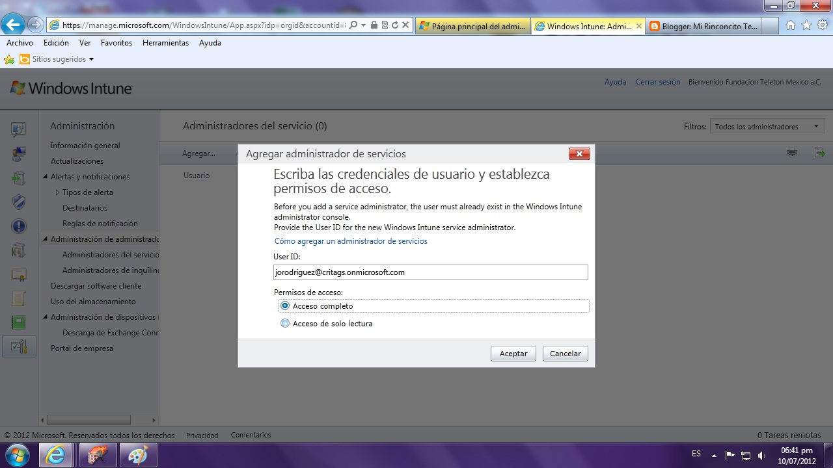The width and height of the screenshot is (833, 468).
Task: Open the policy scroll icon in sidebar
Action: [x=19, y=298]
